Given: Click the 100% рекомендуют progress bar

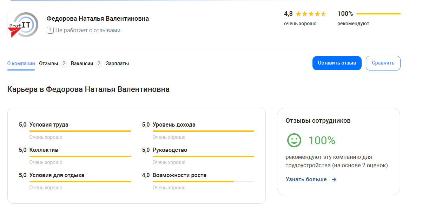Looking at the screenshot, I should [378, 14].
